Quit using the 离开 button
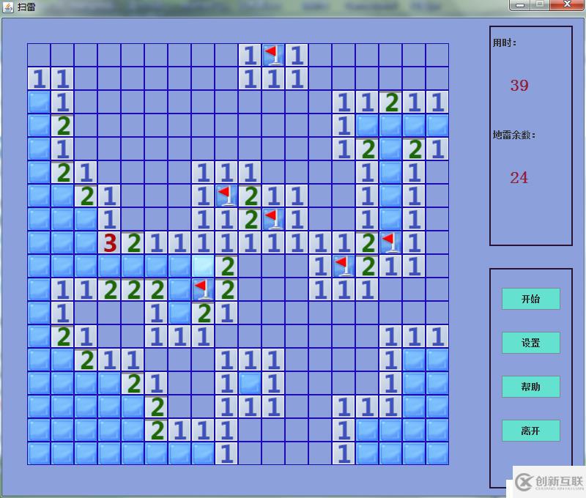 [530, 431]
